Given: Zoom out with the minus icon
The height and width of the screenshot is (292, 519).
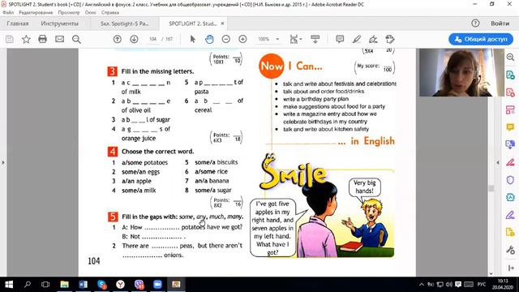Looking at the screenshot, I should (226, 39).
